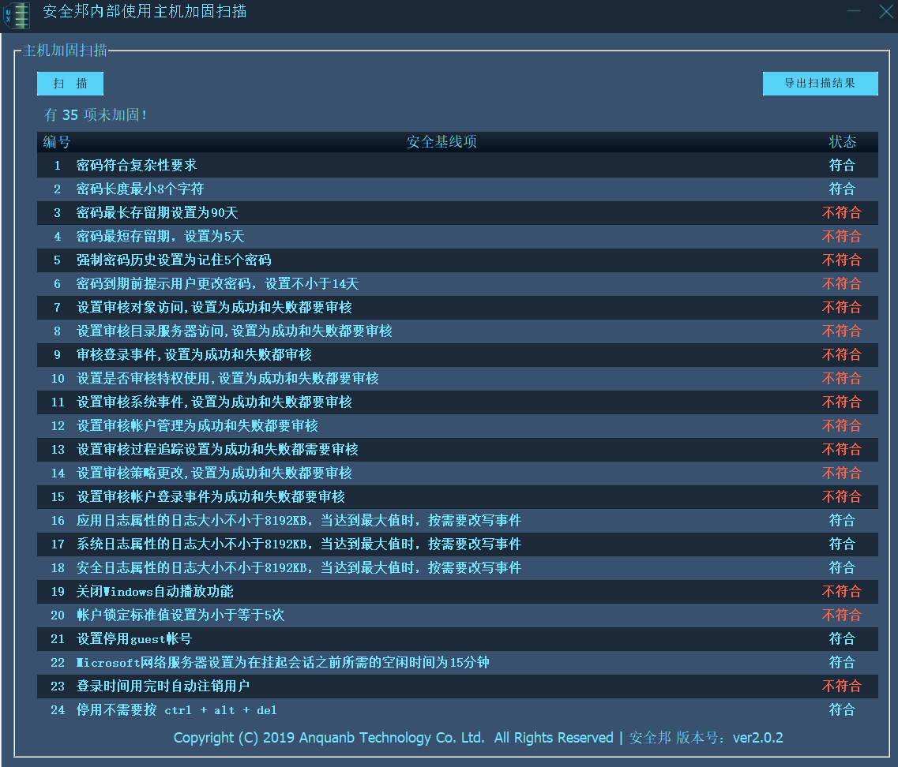
Task: Click the app logo icon in title bar
Action: pos(17,15)
